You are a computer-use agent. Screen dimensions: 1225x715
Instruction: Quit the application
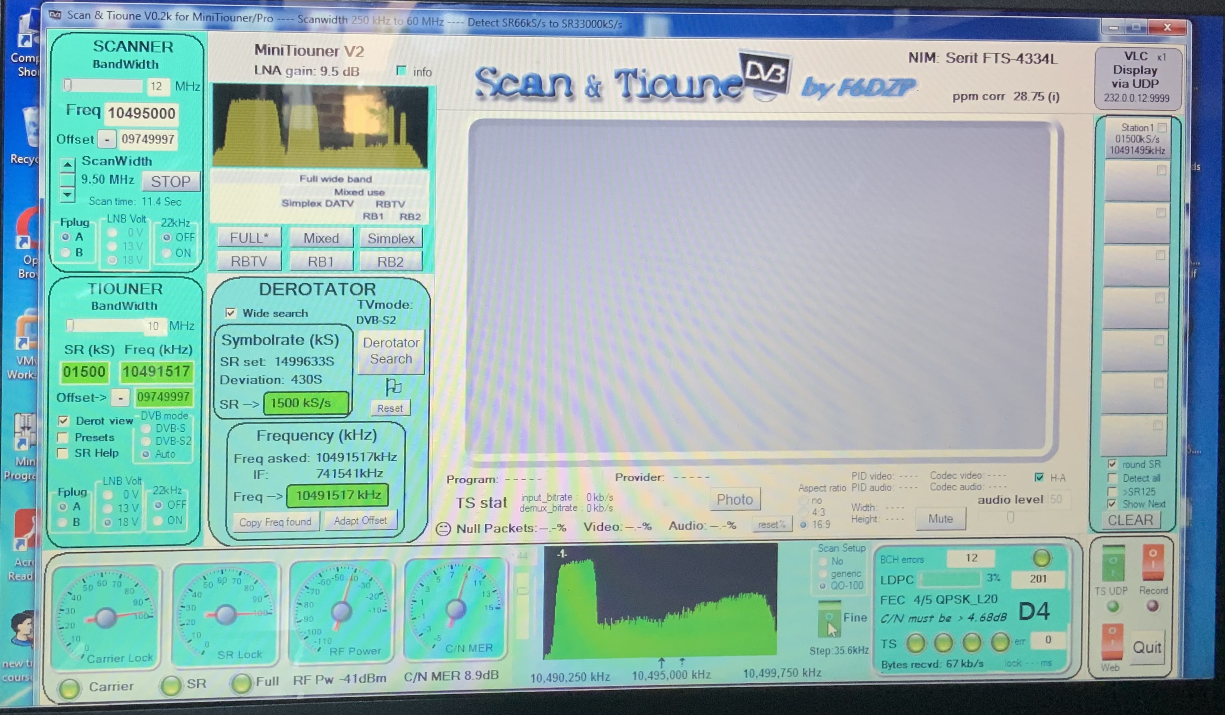click(1147, 647)
